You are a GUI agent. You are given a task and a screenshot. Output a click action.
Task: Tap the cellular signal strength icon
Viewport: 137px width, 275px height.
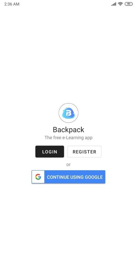(114, 4)
